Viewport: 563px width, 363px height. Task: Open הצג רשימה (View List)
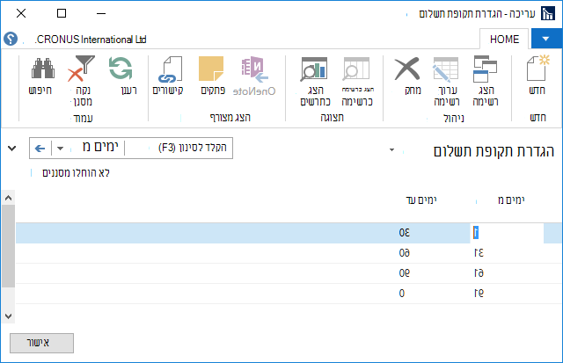click(x=486, y=81)
